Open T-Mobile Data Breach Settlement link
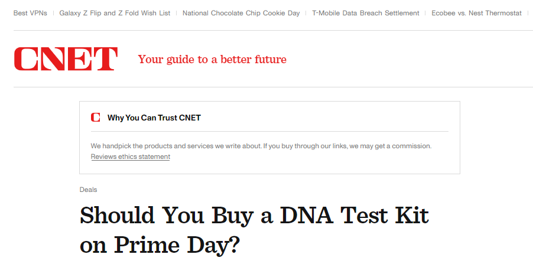This screenshot has height=264, width=533. 366,13
